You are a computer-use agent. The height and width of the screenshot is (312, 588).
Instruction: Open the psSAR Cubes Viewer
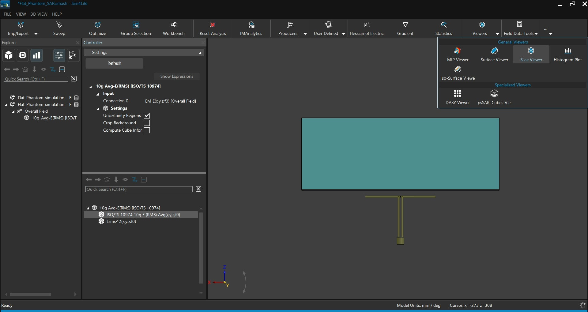pos(494,97)
